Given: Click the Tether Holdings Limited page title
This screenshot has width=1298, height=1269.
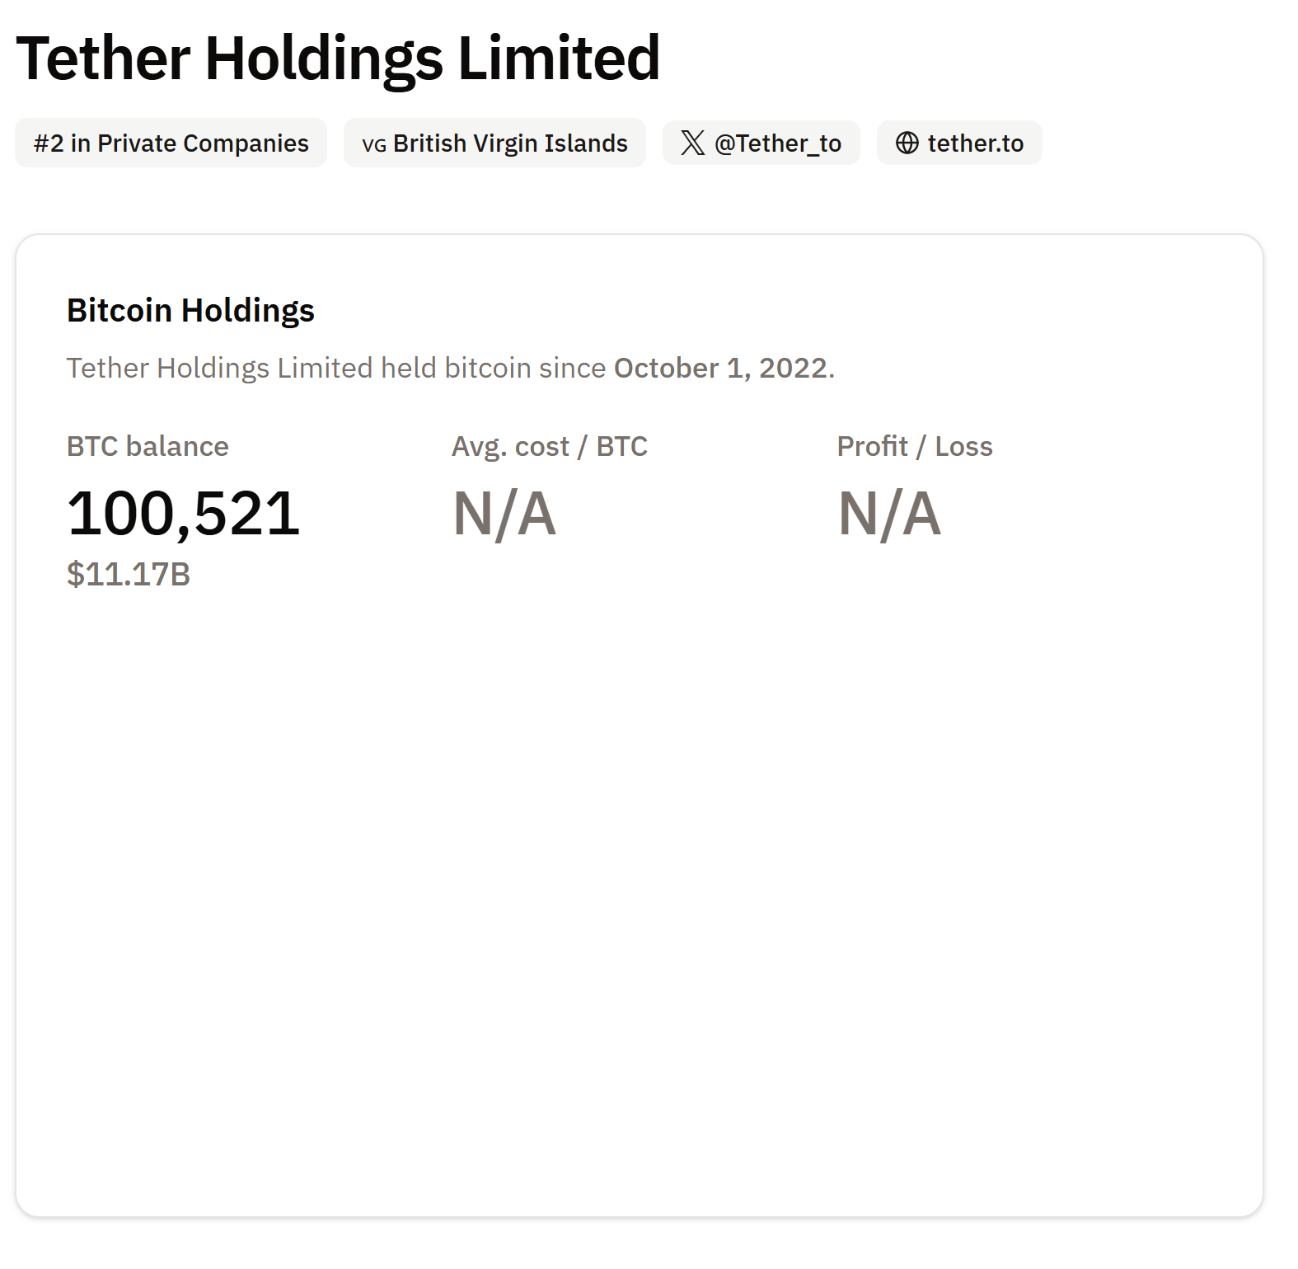Looking at the screenshot, I should (x=339, y=57).
